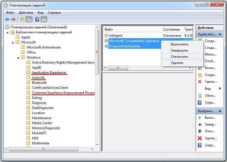Choose Завершить from context menu

(182, 50)
